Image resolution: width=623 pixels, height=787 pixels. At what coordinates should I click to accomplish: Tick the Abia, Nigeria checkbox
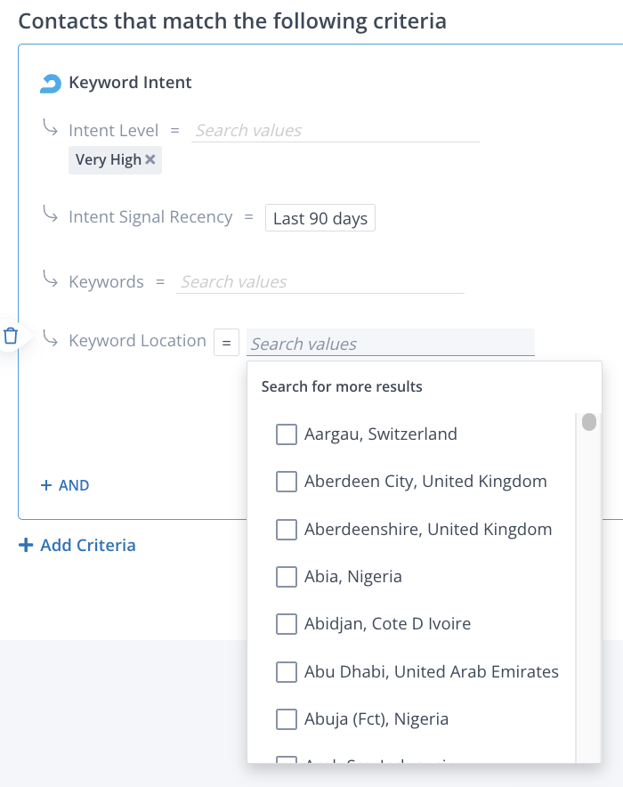(287, 577)
